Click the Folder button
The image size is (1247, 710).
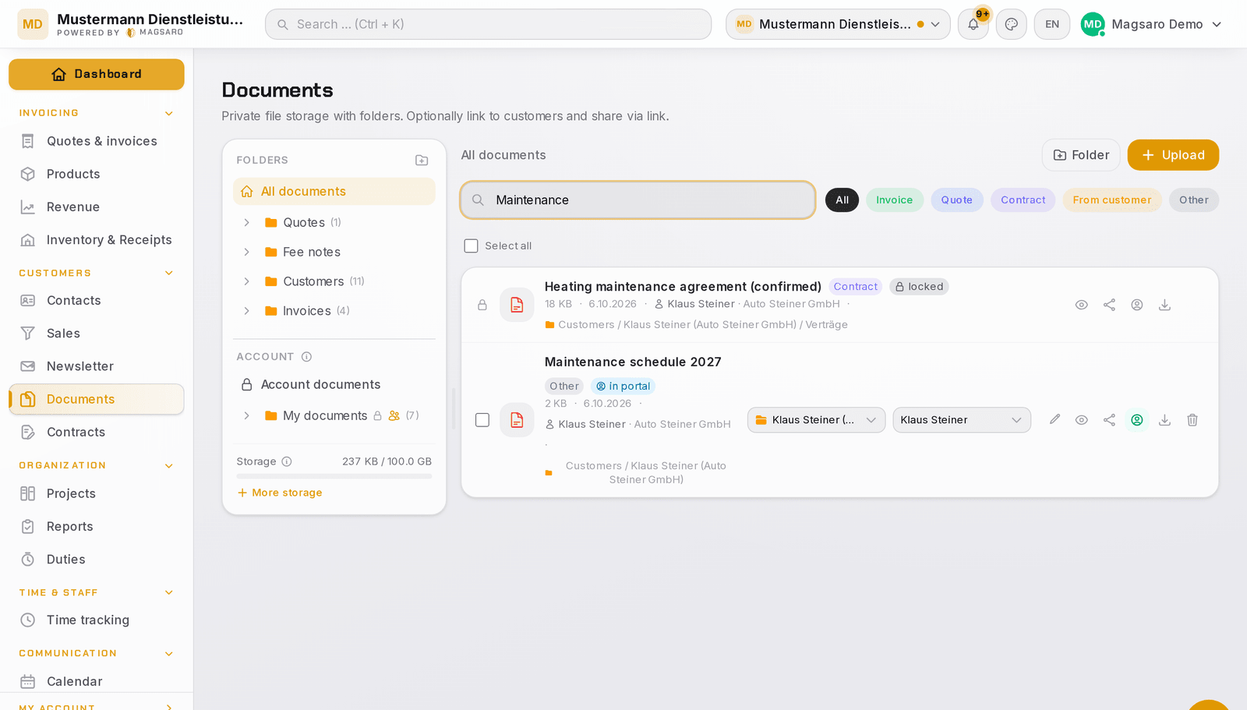click(1081, 155)
